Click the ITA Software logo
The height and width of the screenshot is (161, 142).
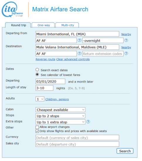[x=12, y=9]
